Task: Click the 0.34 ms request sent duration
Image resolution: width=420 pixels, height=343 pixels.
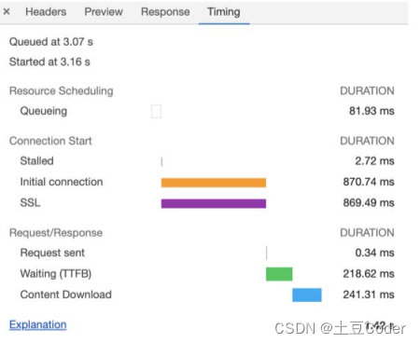Action: tap(374, 253)
